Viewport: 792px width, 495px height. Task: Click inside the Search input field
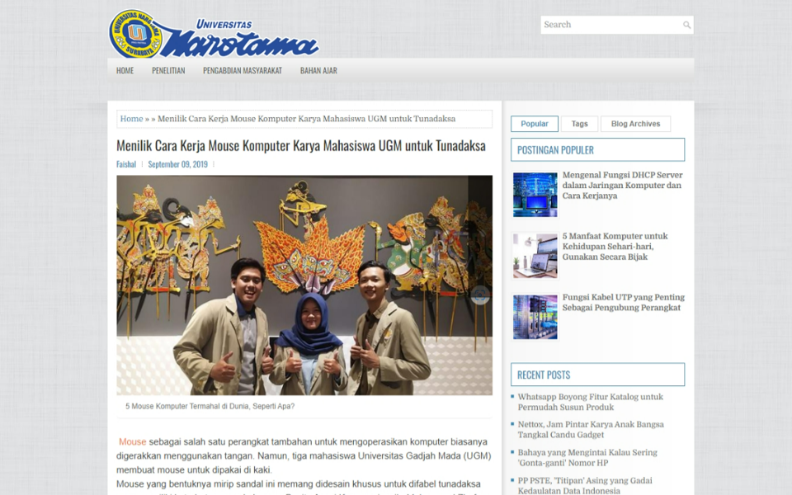click(x=609, y=25)
